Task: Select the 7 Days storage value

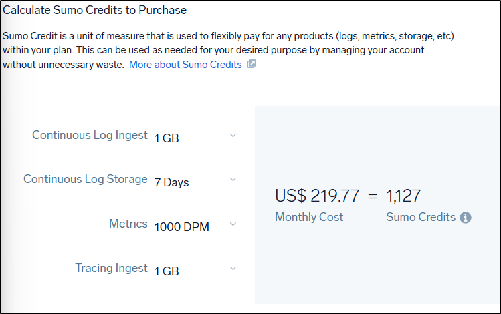Action: click(171, 182)
